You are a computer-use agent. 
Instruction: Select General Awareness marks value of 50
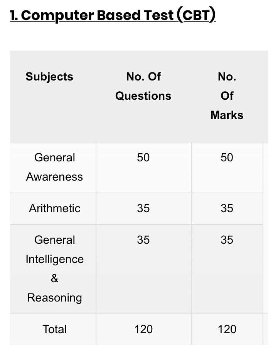click(x=227, y=158)
